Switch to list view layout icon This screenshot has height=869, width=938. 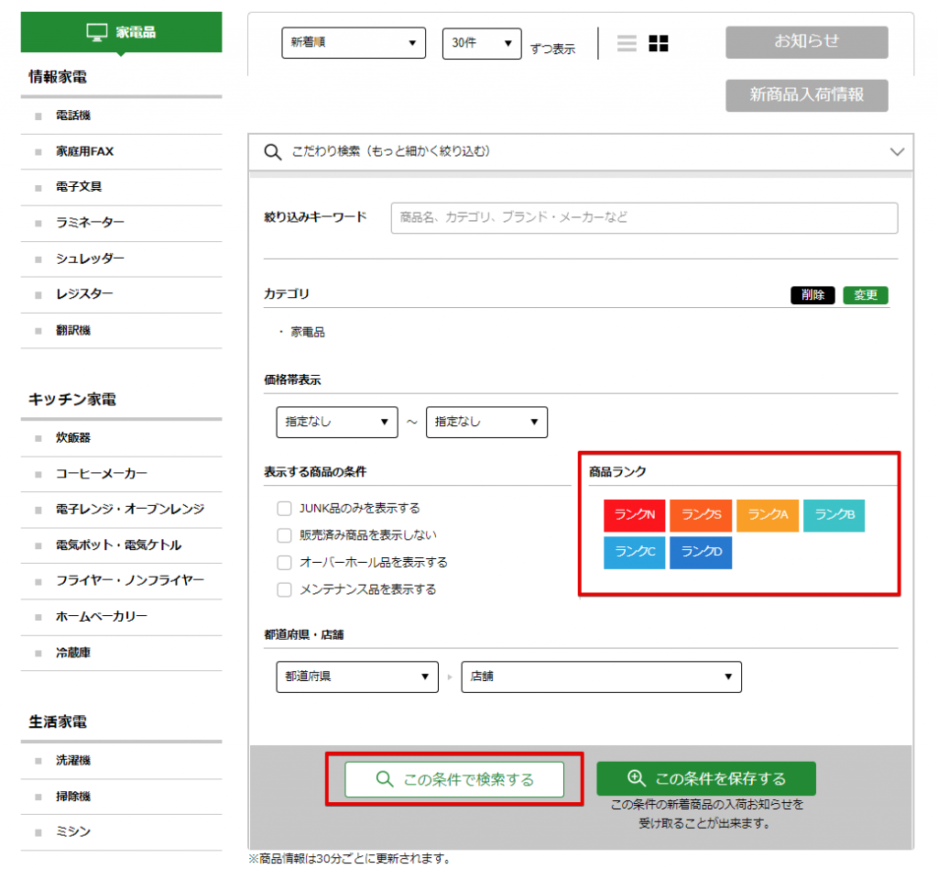627,43
